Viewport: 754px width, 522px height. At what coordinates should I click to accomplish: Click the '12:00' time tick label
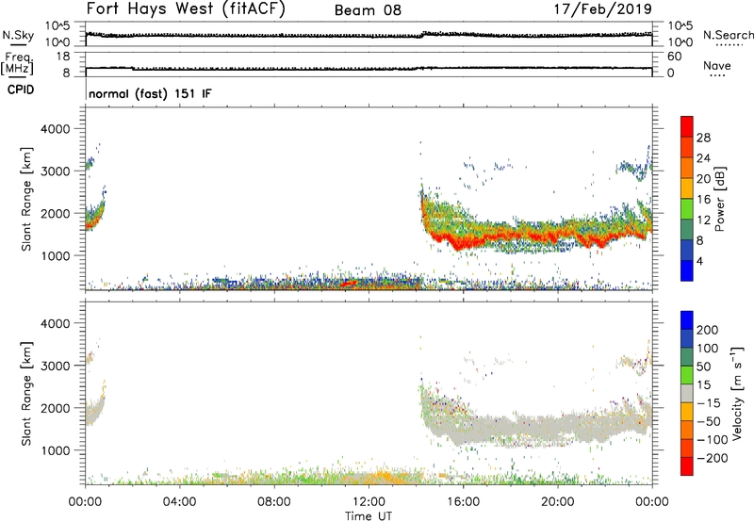pyautogui.click(x=369, y=502)
